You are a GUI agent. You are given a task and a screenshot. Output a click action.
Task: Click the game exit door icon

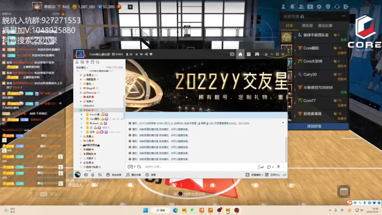coord(346,7)
